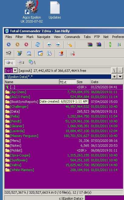Open the View menu
This screenshot has width=124, height=200.
pos(57,37)
